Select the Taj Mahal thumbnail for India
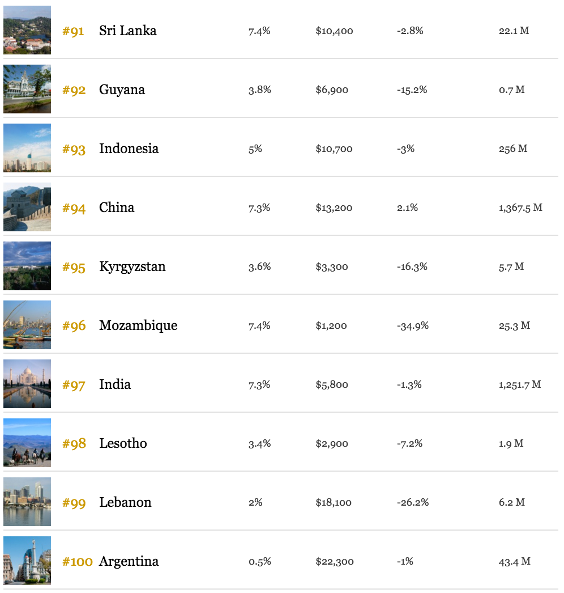The height and width of the screenshot is (593, 564). 27,384
